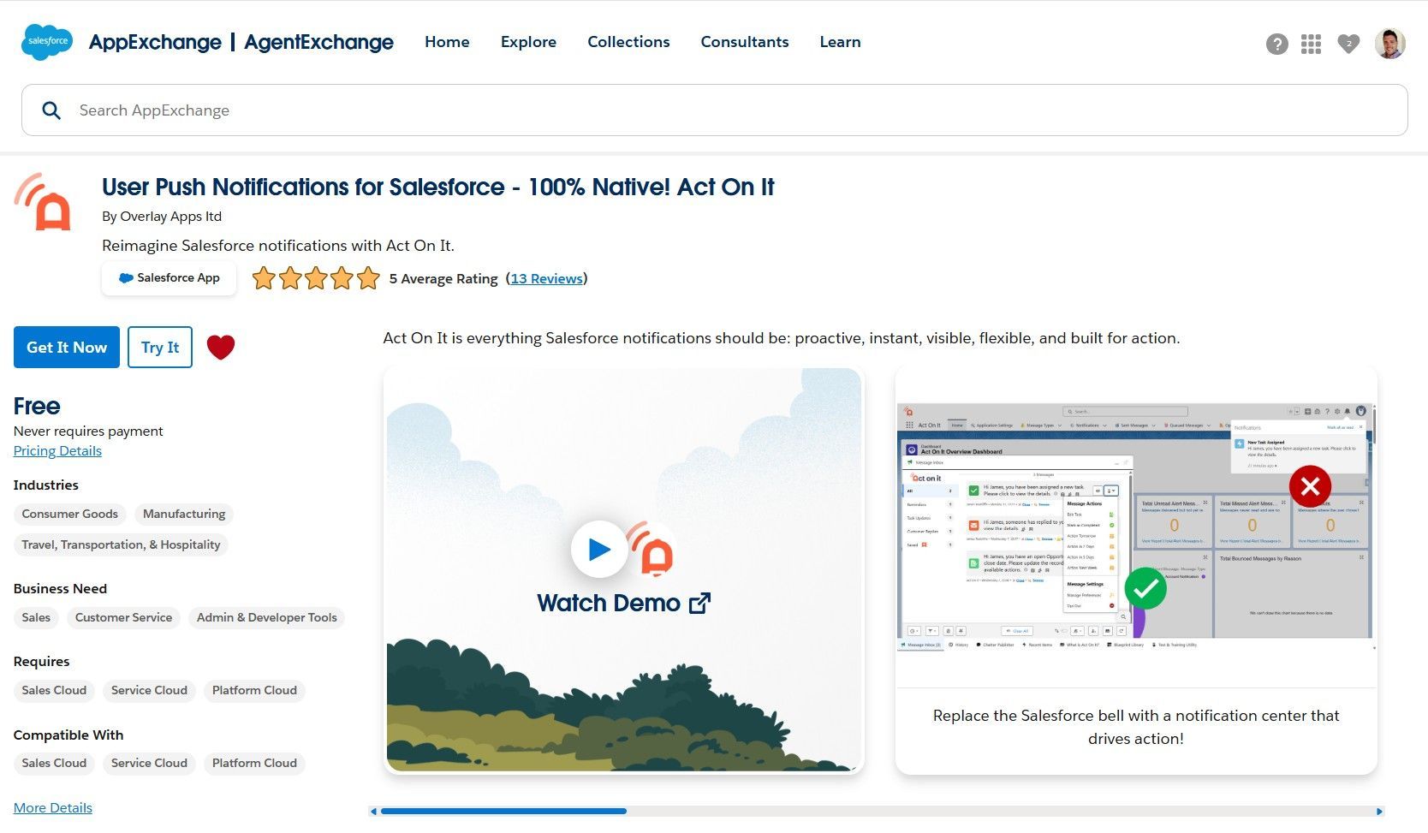1428x833 pixels.
Task: Select the Admin & Developer Tools tag
Action: point(267,617)
